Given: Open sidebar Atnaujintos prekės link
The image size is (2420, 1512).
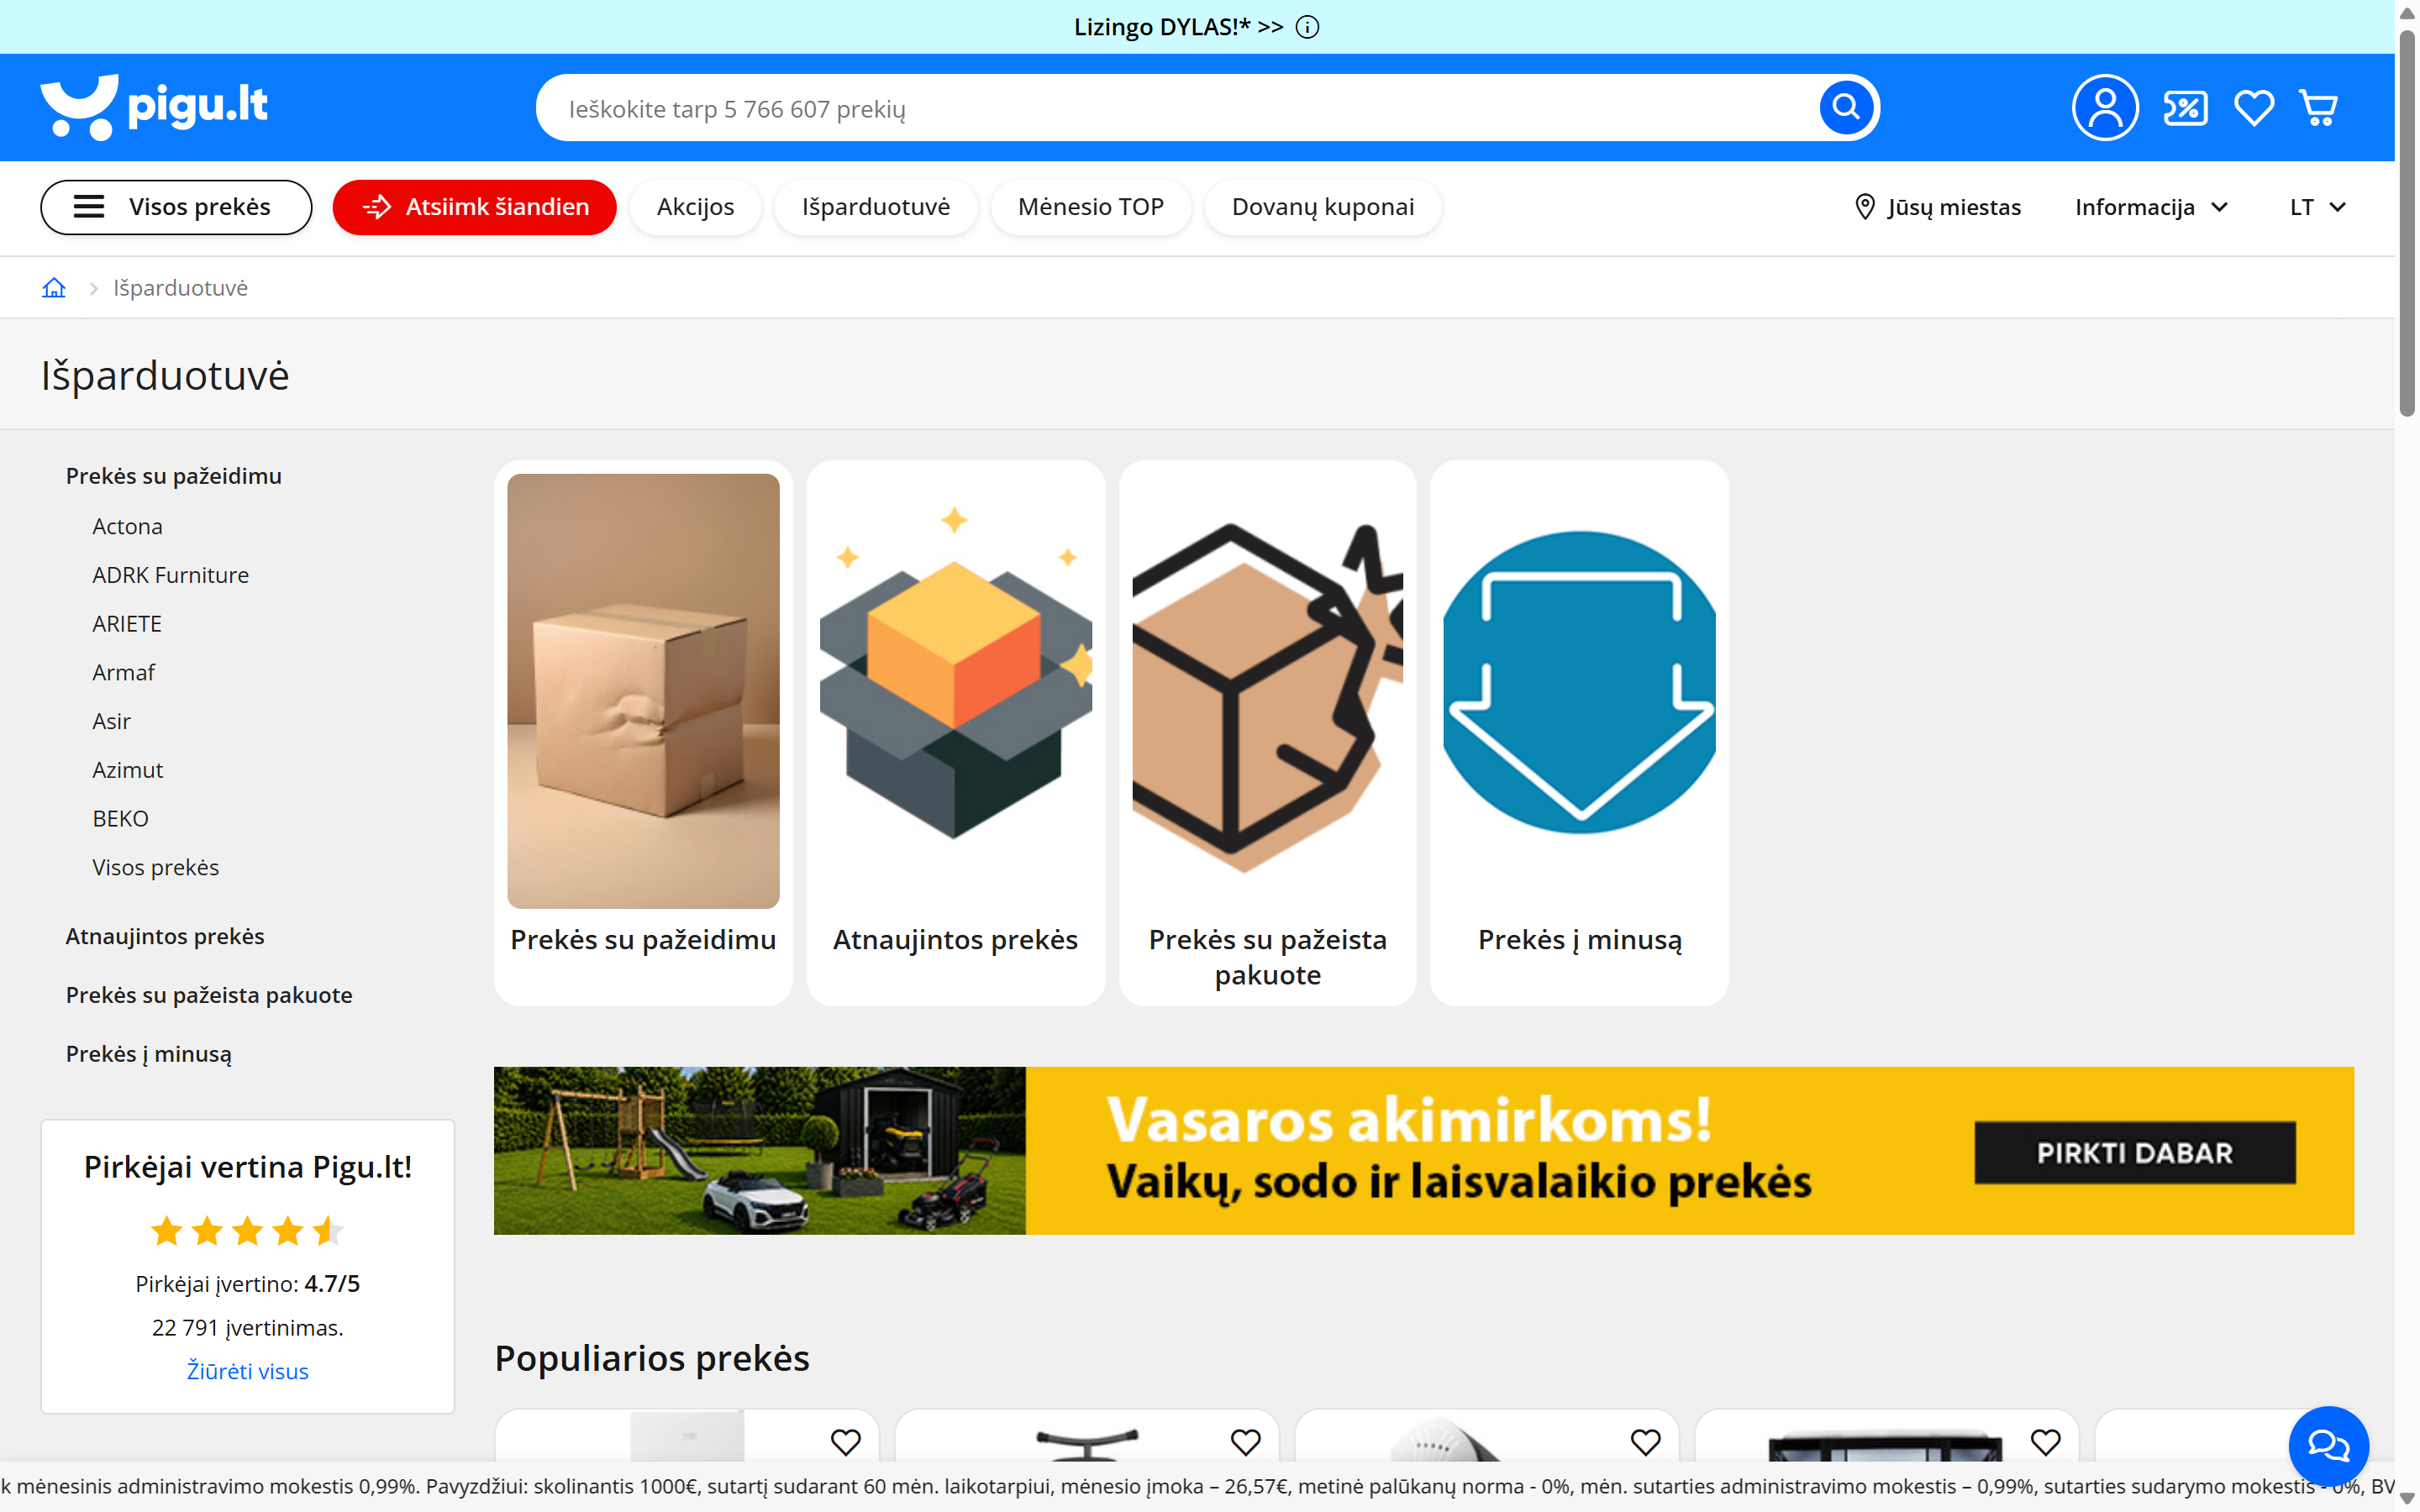Looking at the screenshot, I should 165,936.
